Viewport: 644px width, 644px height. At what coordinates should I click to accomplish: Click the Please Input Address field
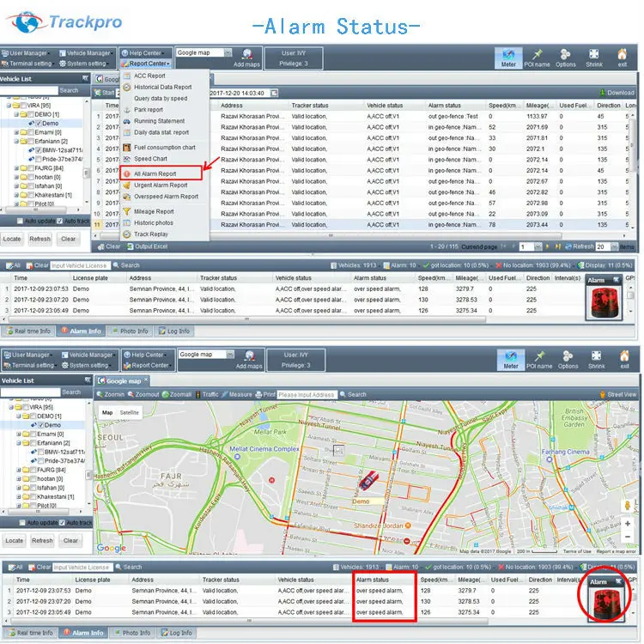click(x=305, y=395)
